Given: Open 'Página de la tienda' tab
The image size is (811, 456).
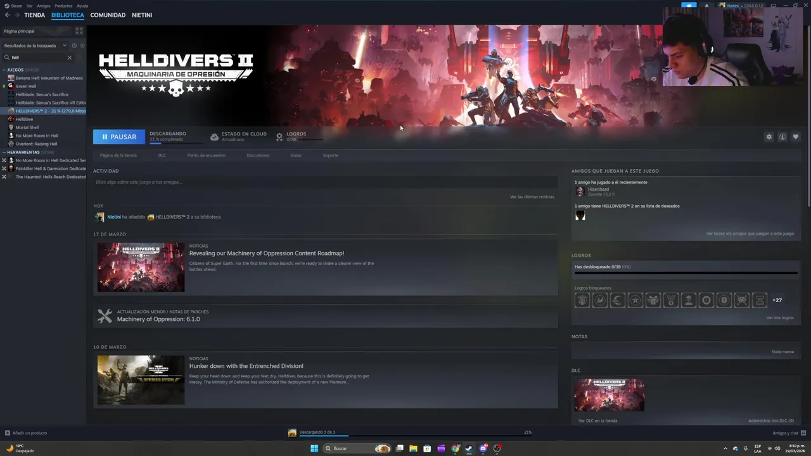Looking at the screenshot, I should (x=118, y=155).
